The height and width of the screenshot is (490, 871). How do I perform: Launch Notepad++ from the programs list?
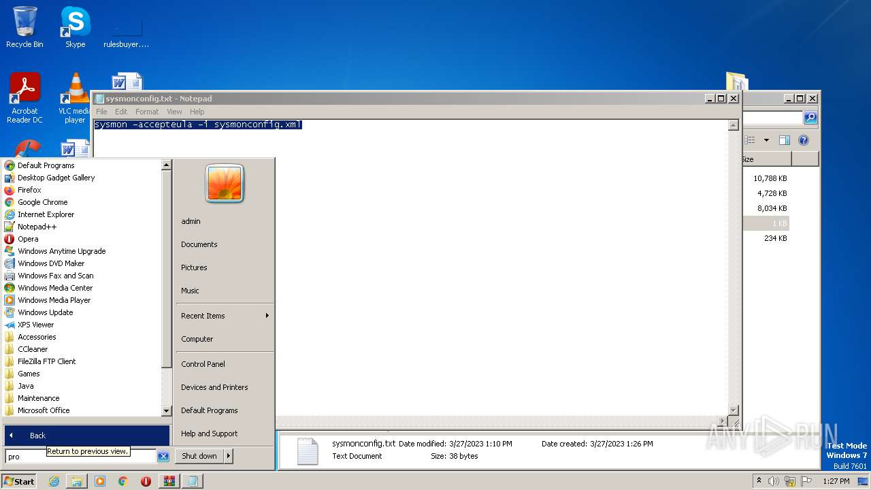tap(82, 227)
